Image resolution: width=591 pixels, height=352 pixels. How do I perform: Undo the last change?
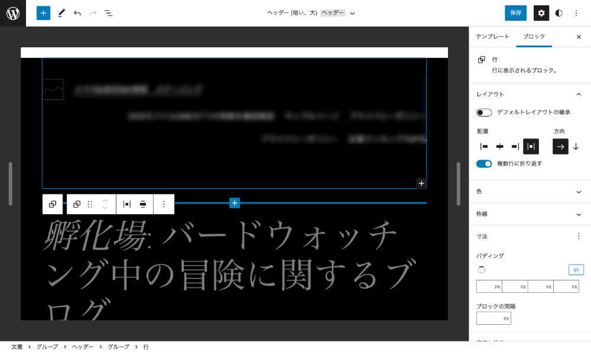(77, 13)
